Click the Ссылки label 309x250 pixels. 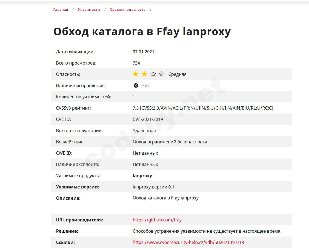[x=65, y=242]
